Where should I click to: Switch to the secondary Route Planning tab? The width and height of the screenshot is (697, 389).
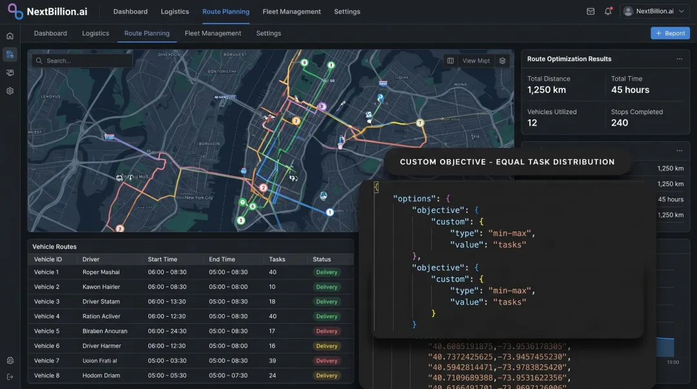tap(146, 34)
